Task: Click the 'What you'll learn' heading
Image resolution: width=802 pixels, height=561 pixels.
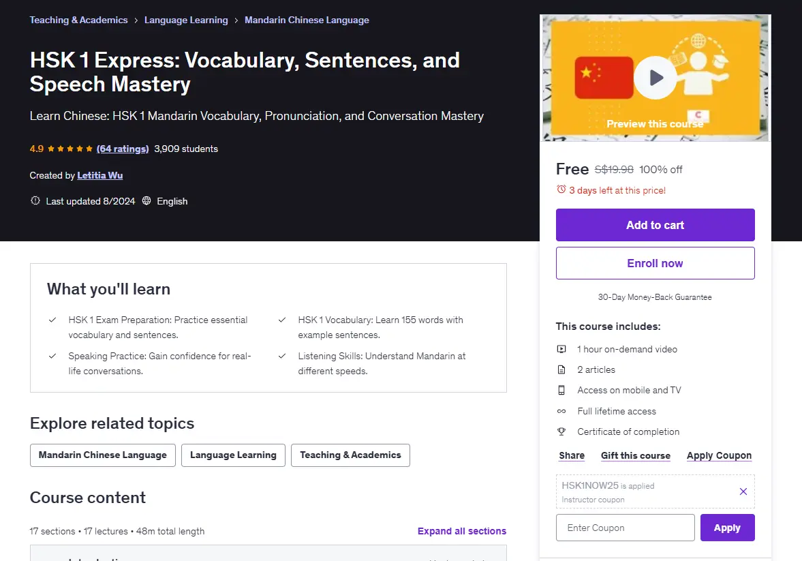Action: click(108, 289)
